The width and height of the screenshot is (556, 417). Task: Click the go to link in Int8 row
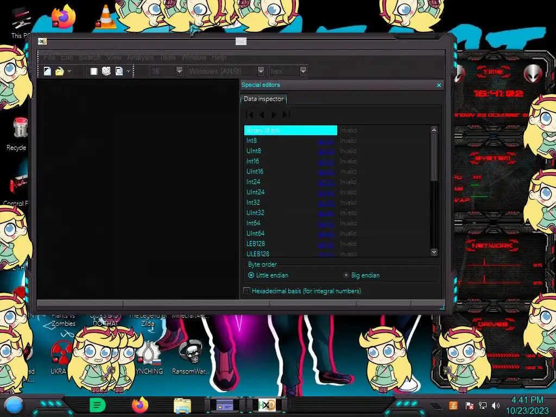pyautogui.click(x=326, y=141)
